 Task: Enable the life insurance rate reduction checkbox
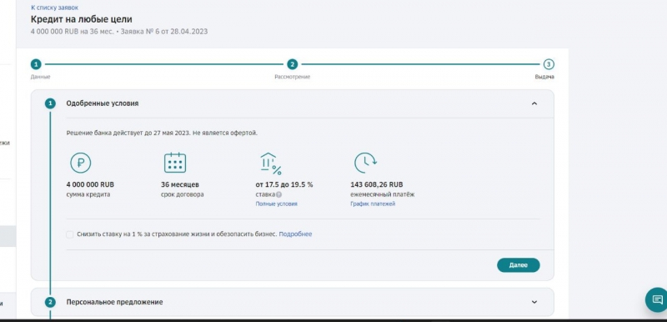click(x=70, y=234)
